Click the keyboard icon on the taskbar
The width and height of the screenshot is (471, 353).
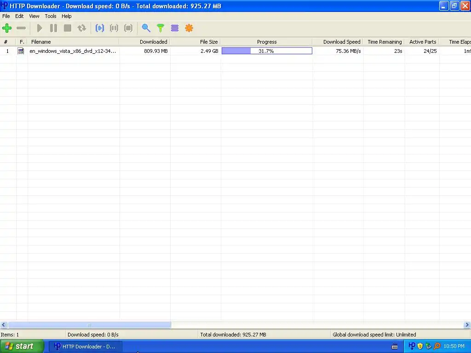pyautogui.click(x=395, y=347)
